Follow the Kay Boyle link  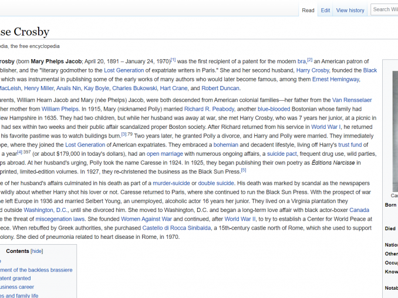click(x=96, y=88)
